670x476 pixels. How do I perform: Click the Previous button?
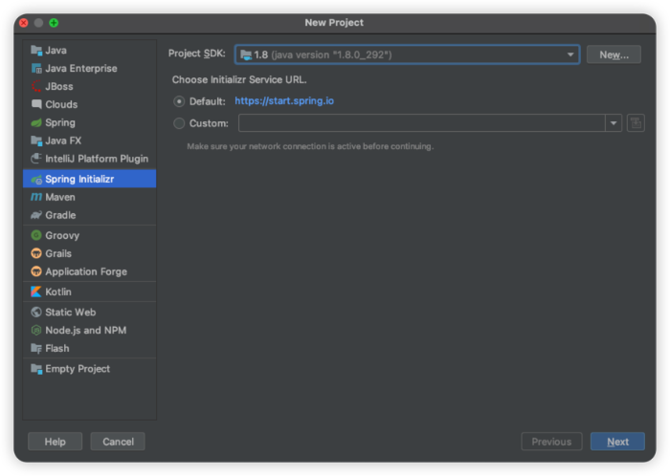tap(551, 442)
